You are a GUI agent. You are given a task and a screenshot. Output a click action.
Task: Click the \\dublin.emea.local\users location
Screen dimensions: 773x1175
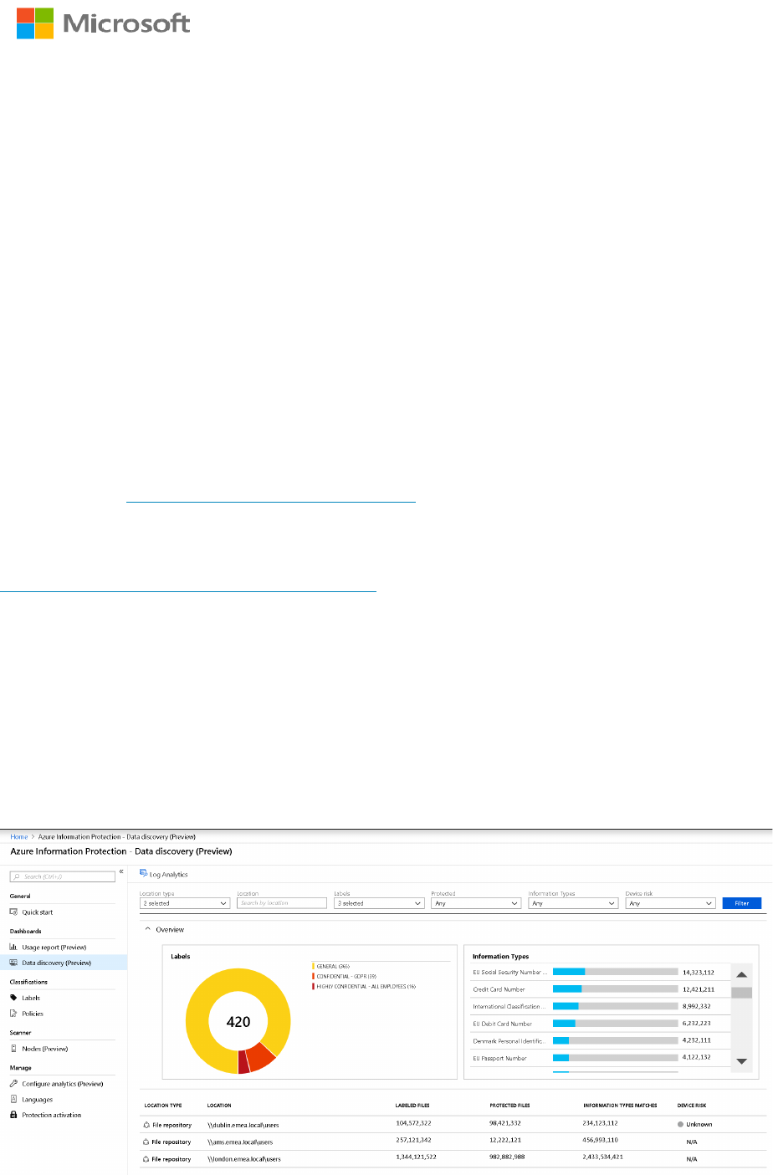pyautogui.click(x=243, y=1126)
